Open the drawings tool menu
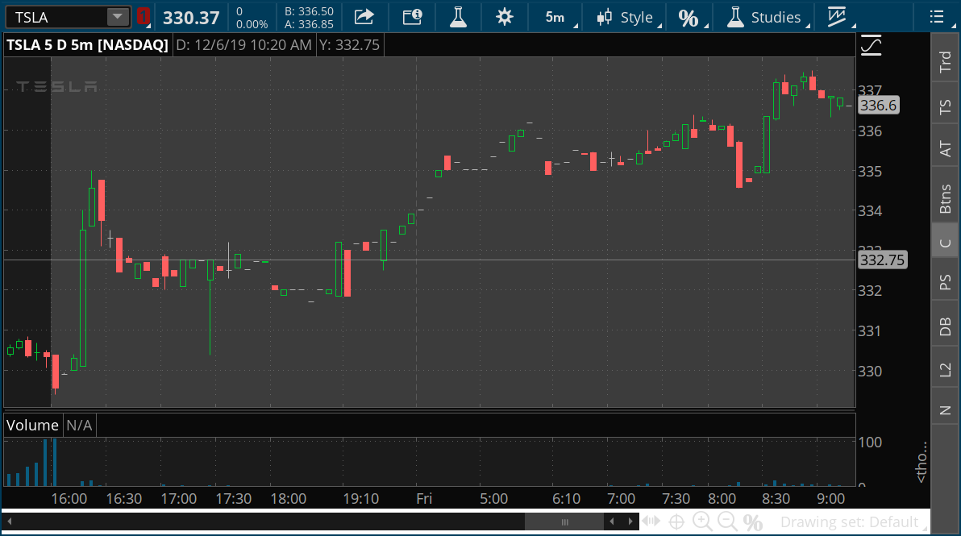 [837, 17]
